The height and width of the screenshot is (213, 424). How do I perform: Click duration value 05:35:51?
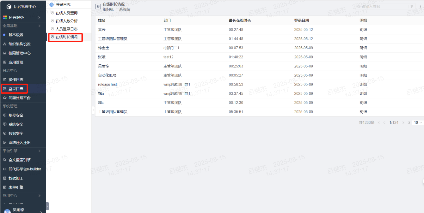236,112
